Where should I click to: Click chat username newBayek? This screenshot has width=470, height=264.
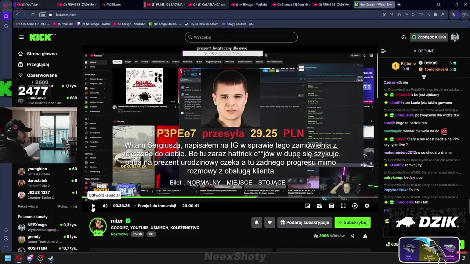(393, 131)
